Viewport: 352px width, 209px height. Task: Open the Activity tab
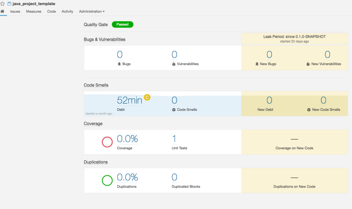(67, 11)
